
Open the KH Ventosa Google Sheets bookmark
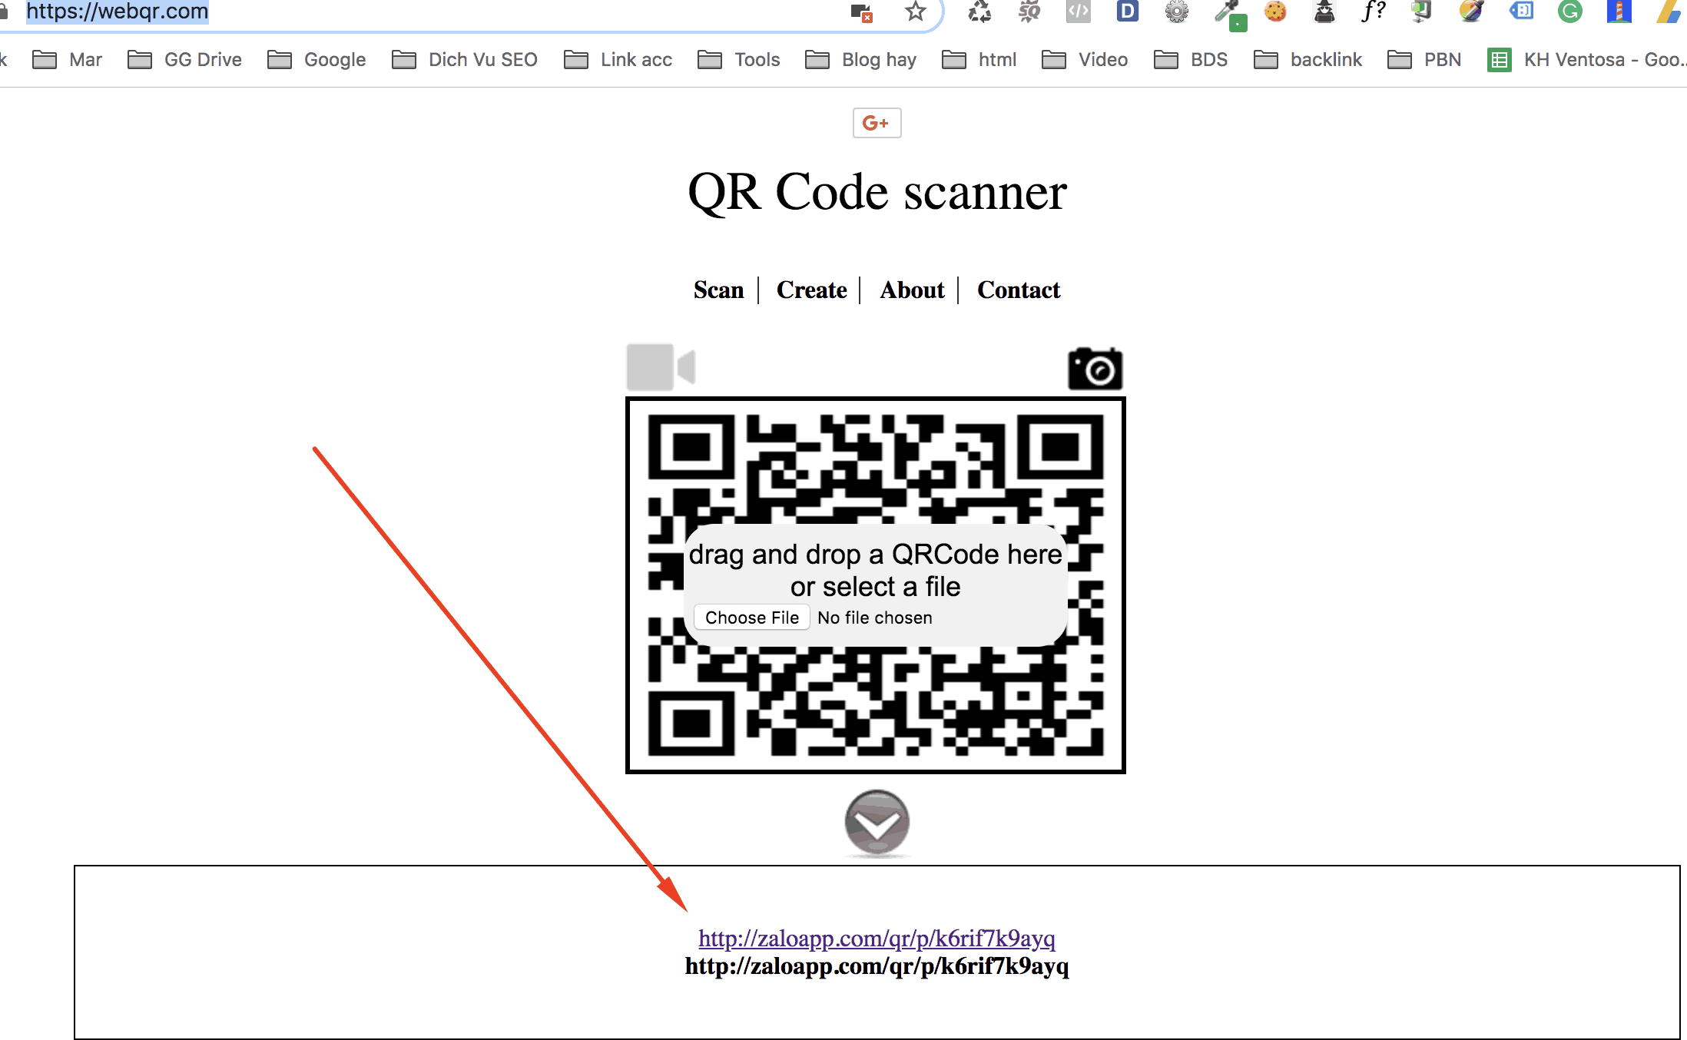[1587, 60]
